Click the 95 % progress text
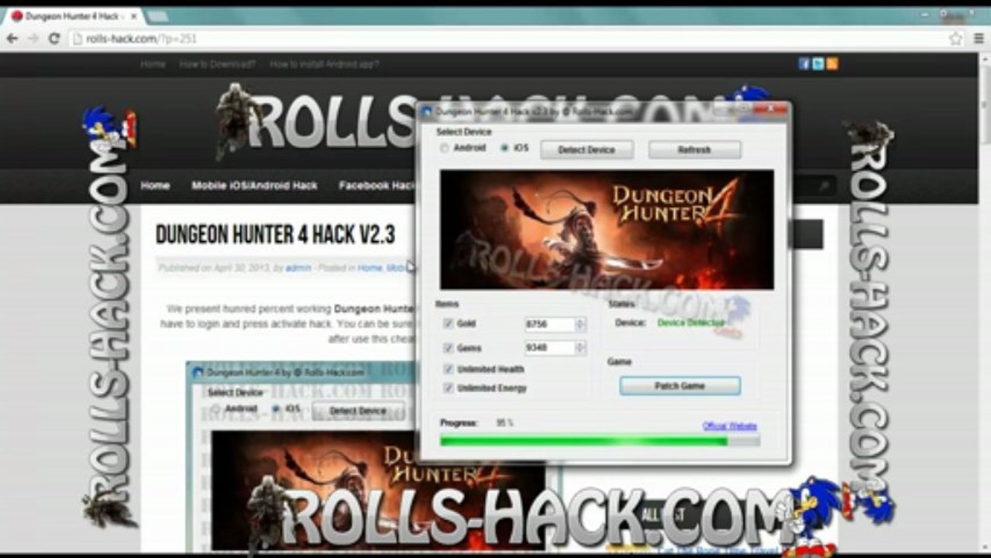The height and width of the screenshot is (558, 991). [505, 423]
